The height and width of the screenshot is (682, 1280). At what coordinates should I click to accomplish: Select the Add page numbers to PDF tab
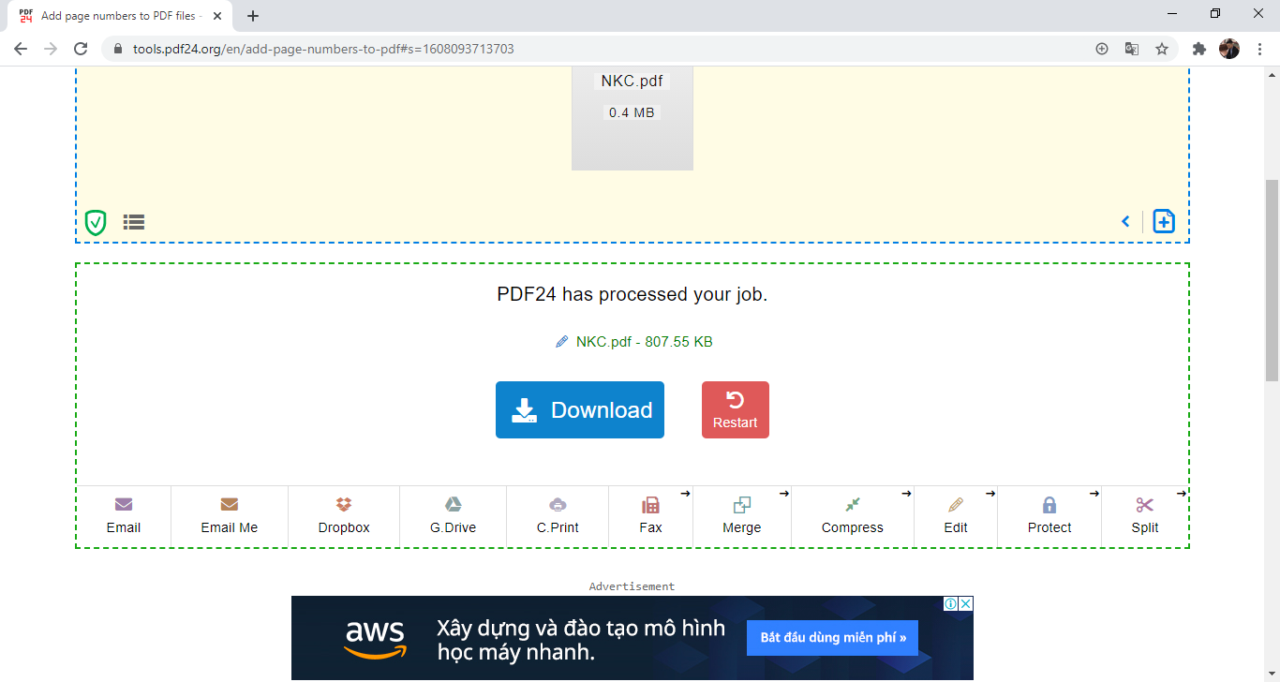[x=121, y=16]
